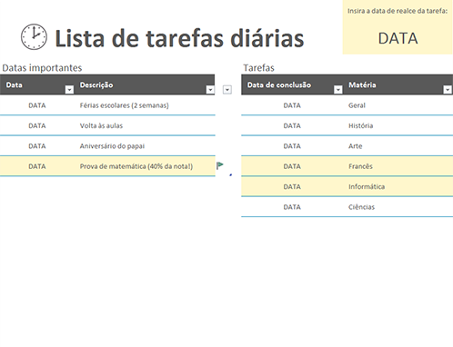
Task: Select the completion date cell for História
Action: point(292,125)
